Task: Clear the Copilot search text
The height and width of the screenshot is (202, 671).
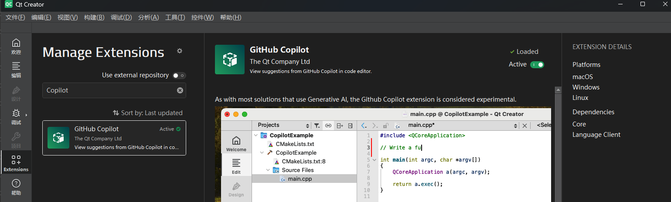Action: click(180, 90)
